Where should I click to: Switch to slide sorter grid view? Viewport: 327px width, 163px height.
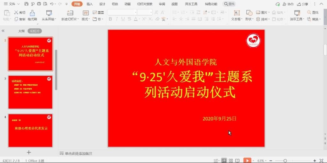pyautogui.click(x=231, y=160)
